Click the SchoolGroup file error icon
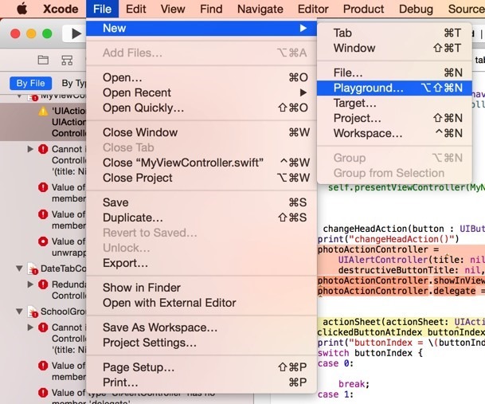 point(33,312)
